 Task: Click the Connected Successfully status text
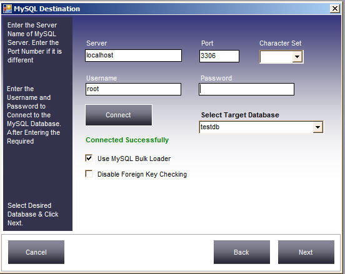tap(127, 140)
